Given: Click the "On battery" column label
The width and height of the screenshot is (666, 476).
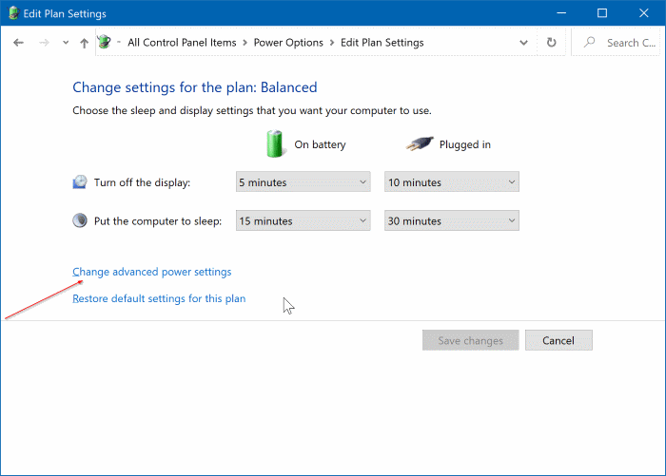Looking at the screenshot, I should pos(321,144).
